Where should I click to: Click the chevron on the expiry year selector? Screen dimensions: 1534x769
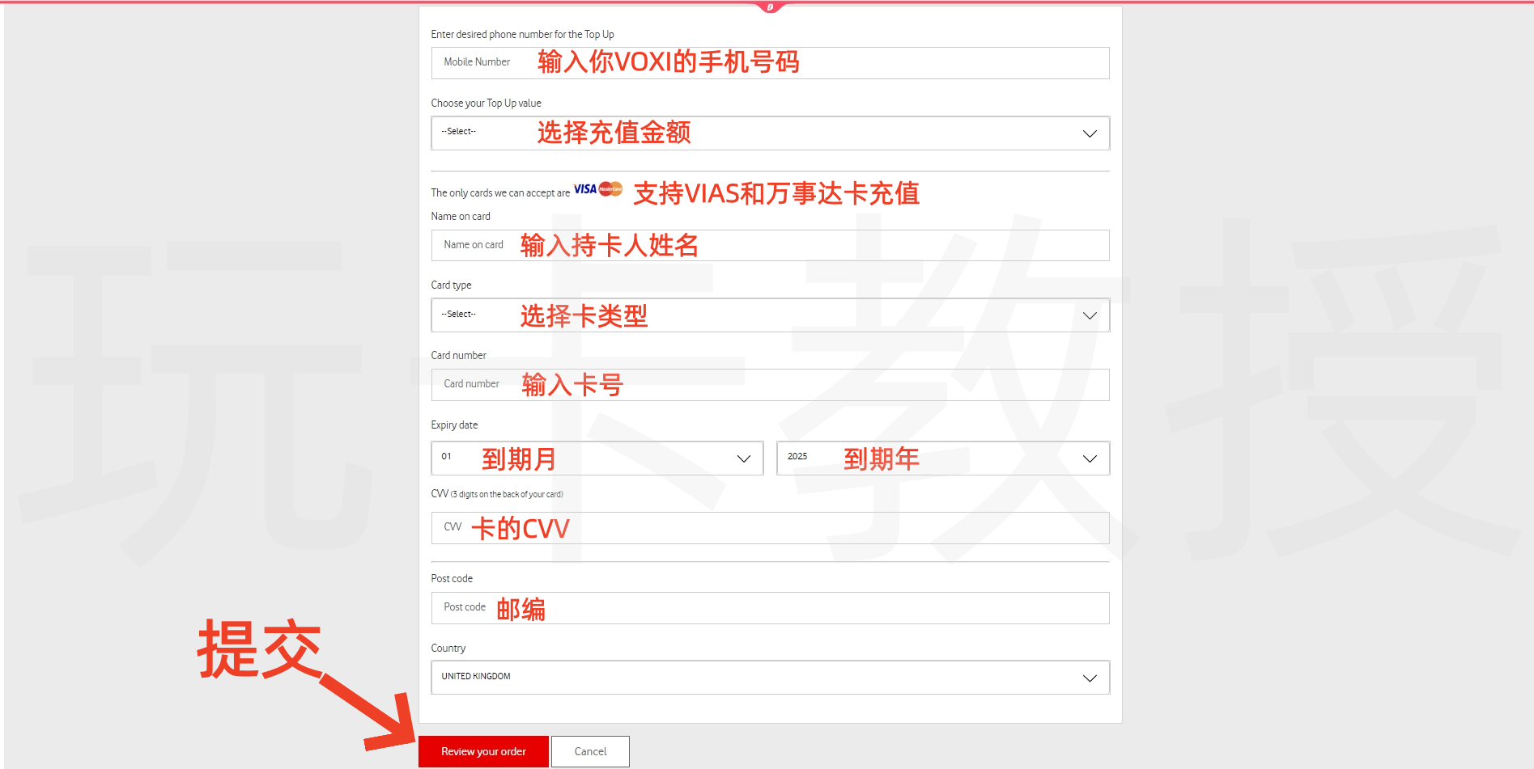(x=1089, y=458)
